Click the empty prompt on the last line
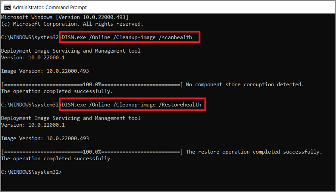 click(x=63, y=172)
